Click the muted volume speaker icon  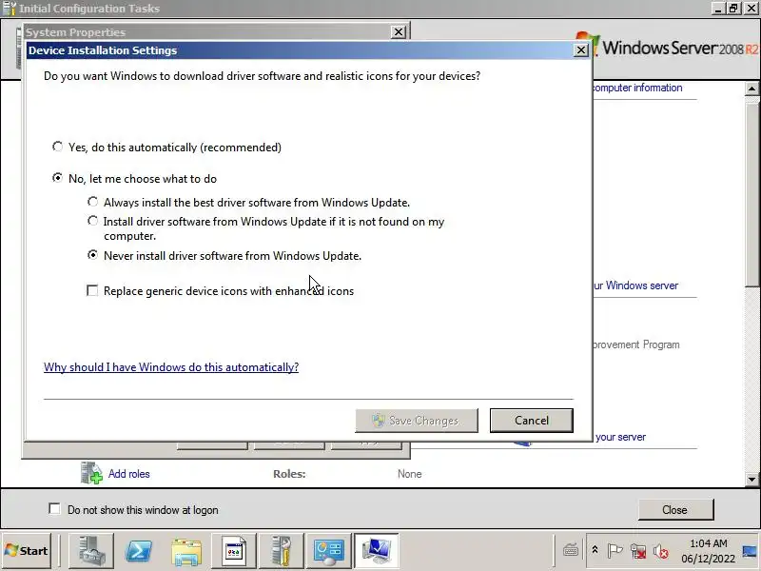pos(660,551)
